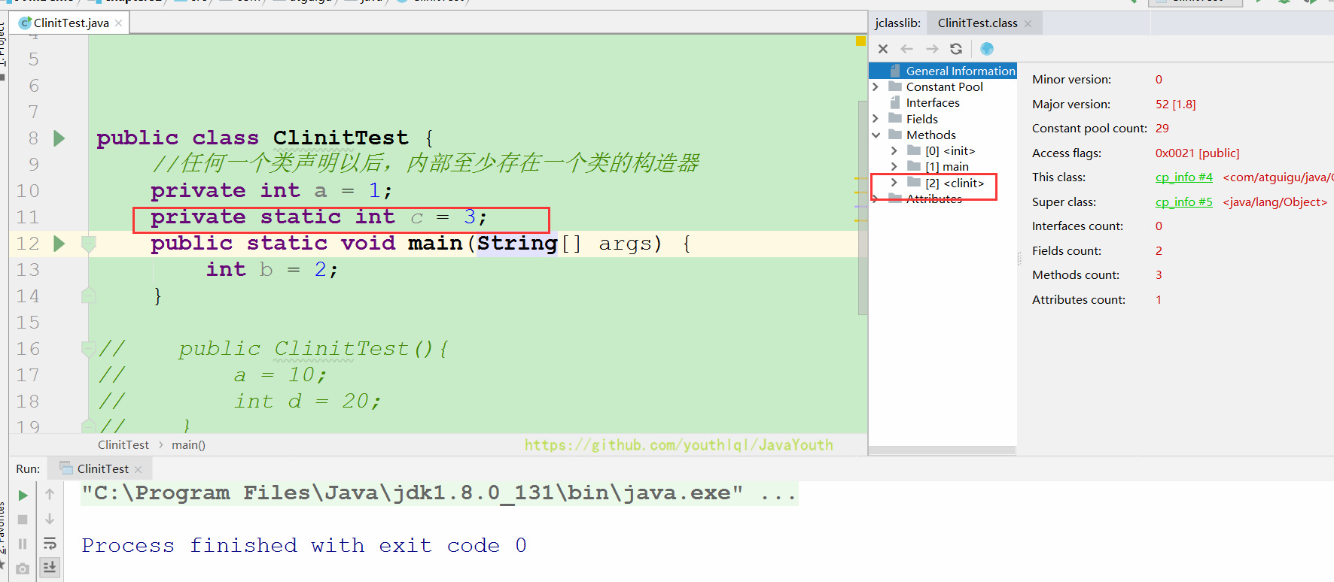This screenshot has height=582, width=1334.
Task: Click class name ClinitTest on line 8
Action: click(x=340, y=138)
